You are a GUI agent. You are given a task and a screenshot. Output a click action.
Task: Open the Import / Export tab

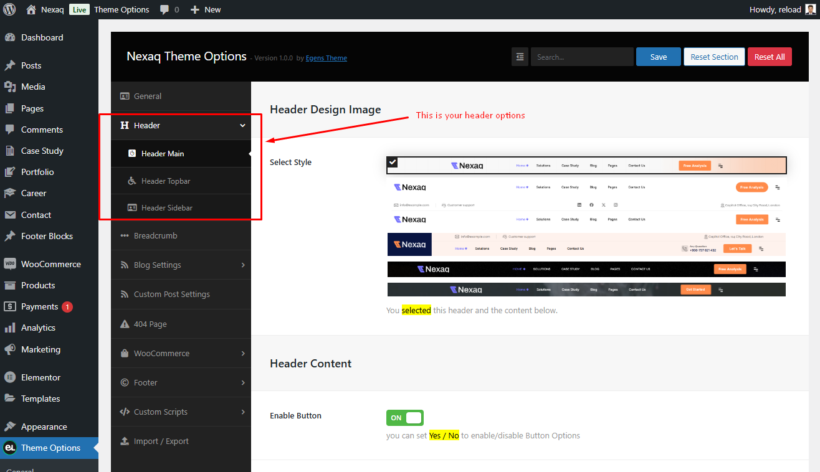tap(181, 441)
